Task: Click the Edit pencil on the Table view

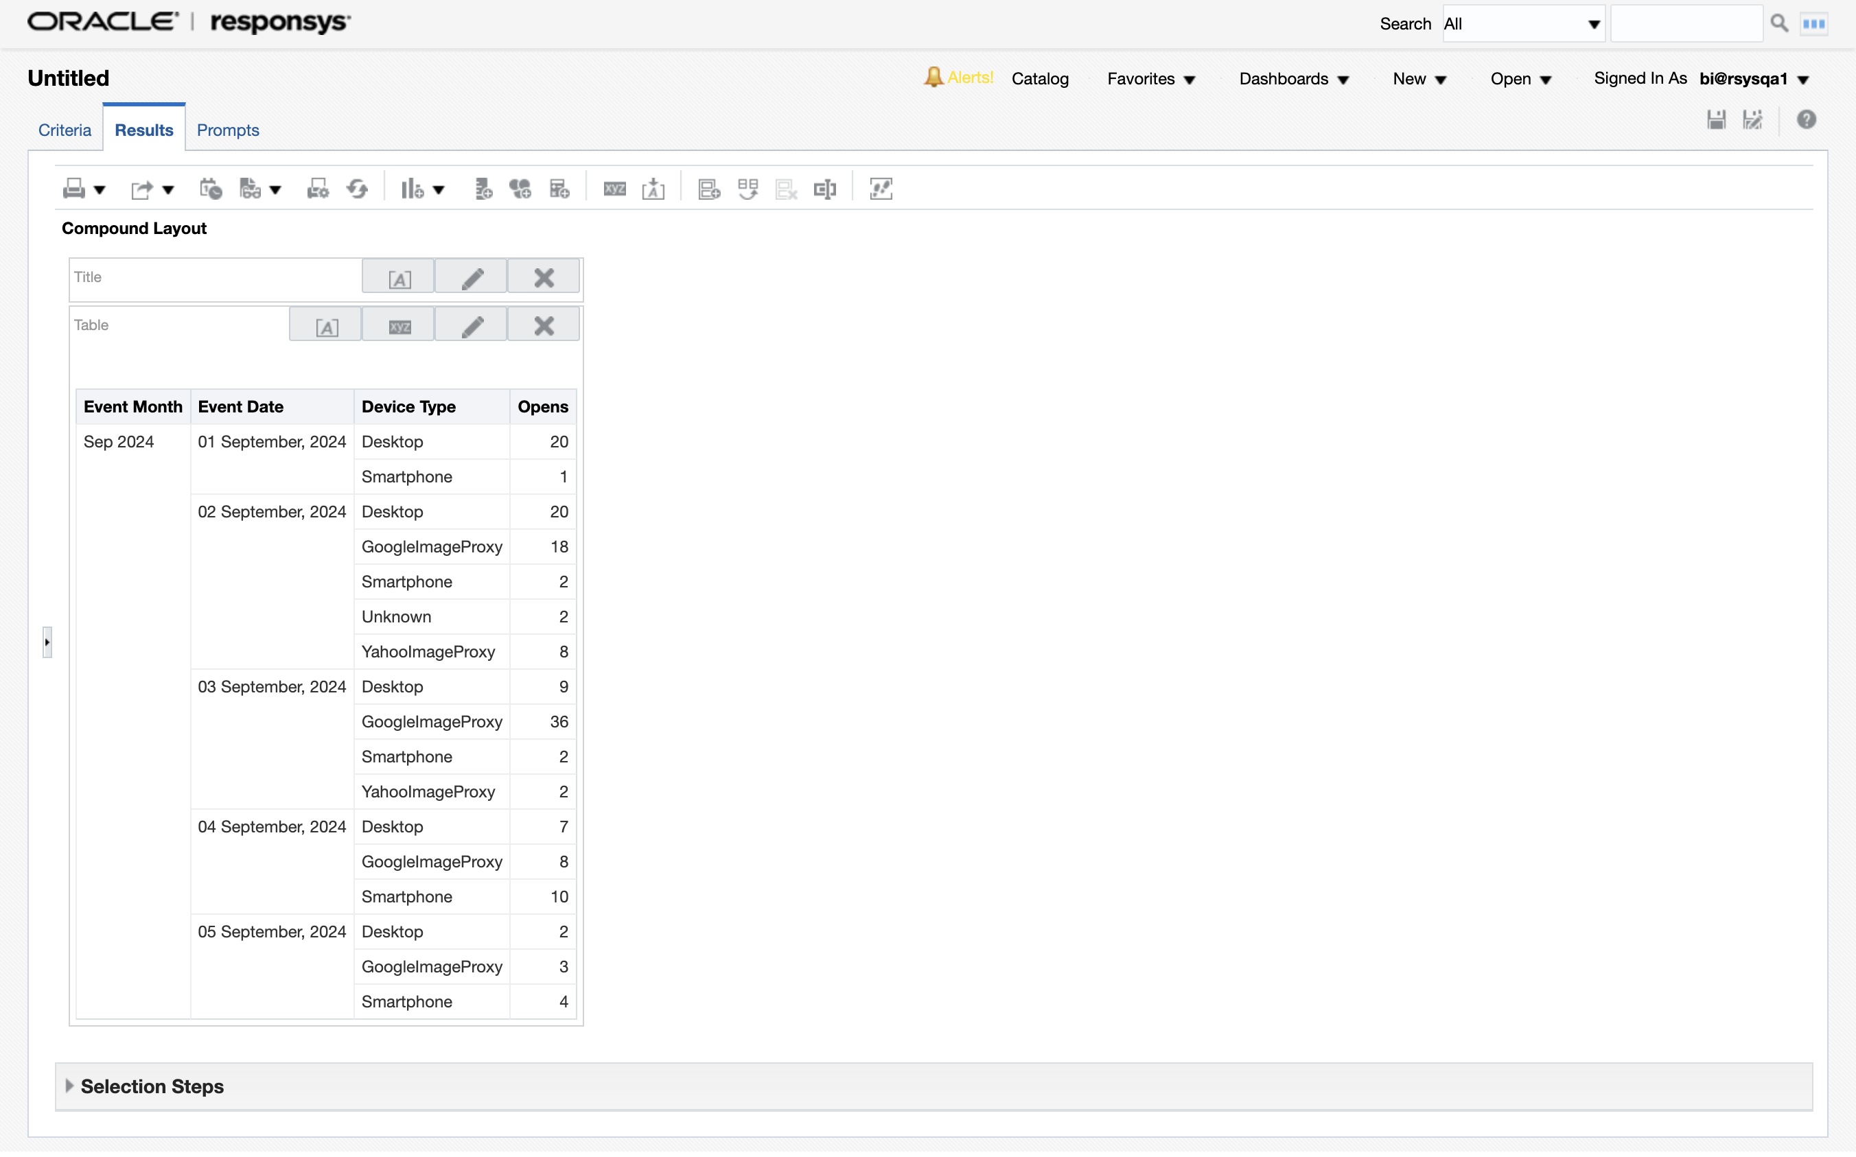Action: (472, 327)
